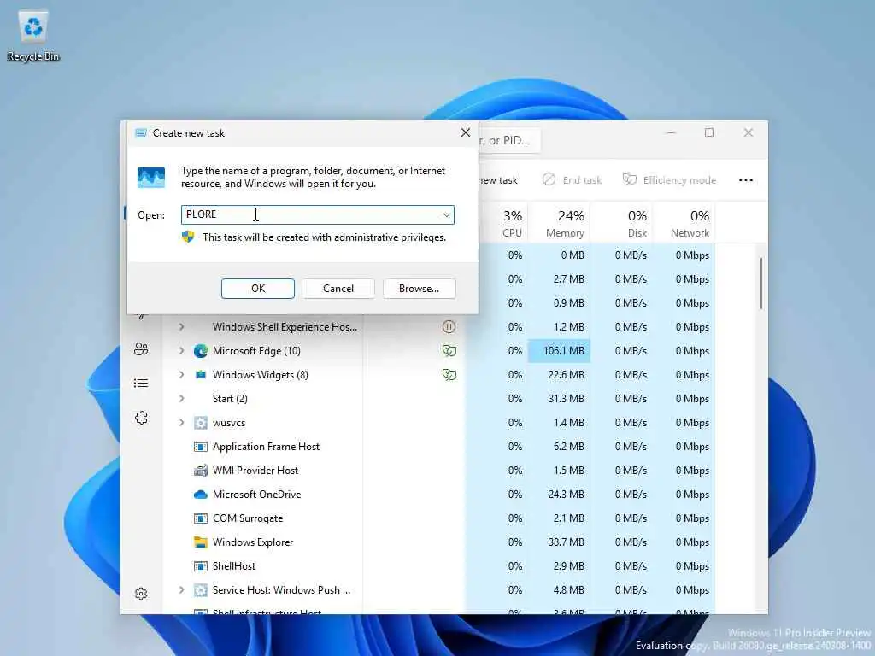Image resolution: width=875 pixels, height=656 pixels.
Task: Select the WMI Provider Host name
Action: pos(255,471)
